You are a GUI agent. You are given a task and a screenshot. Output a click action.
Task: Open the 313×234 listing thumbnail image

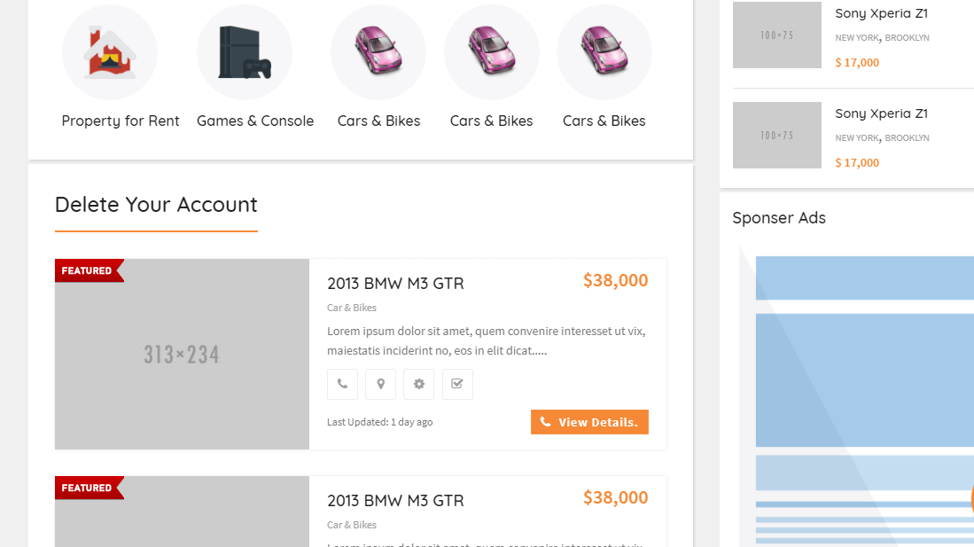[x=182, y=355]
